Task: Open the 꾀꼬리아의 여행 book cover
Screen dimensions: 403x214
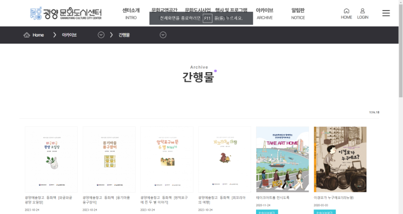Action: [x=225, y=159]
